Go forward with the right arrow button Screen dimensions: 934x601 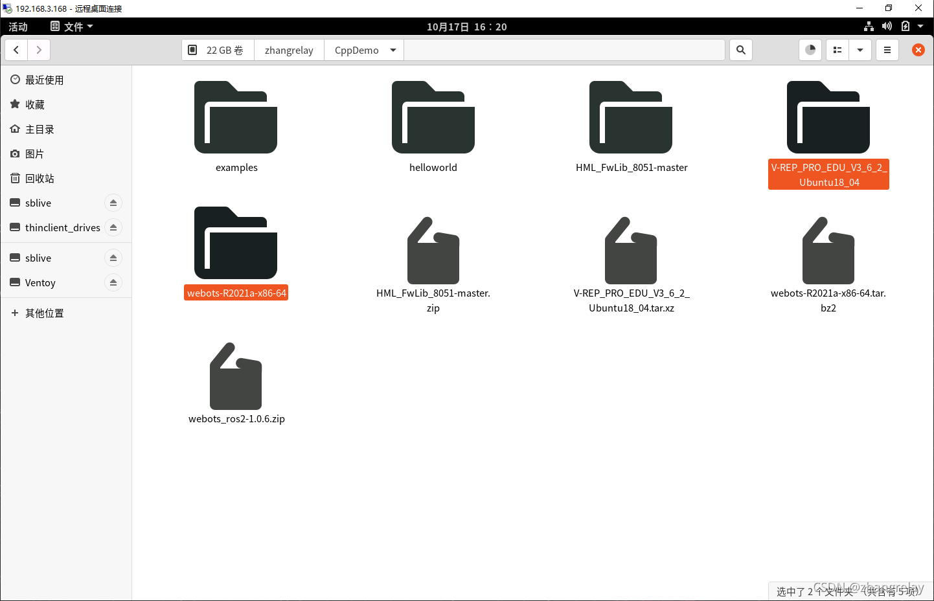pos(39,50)
